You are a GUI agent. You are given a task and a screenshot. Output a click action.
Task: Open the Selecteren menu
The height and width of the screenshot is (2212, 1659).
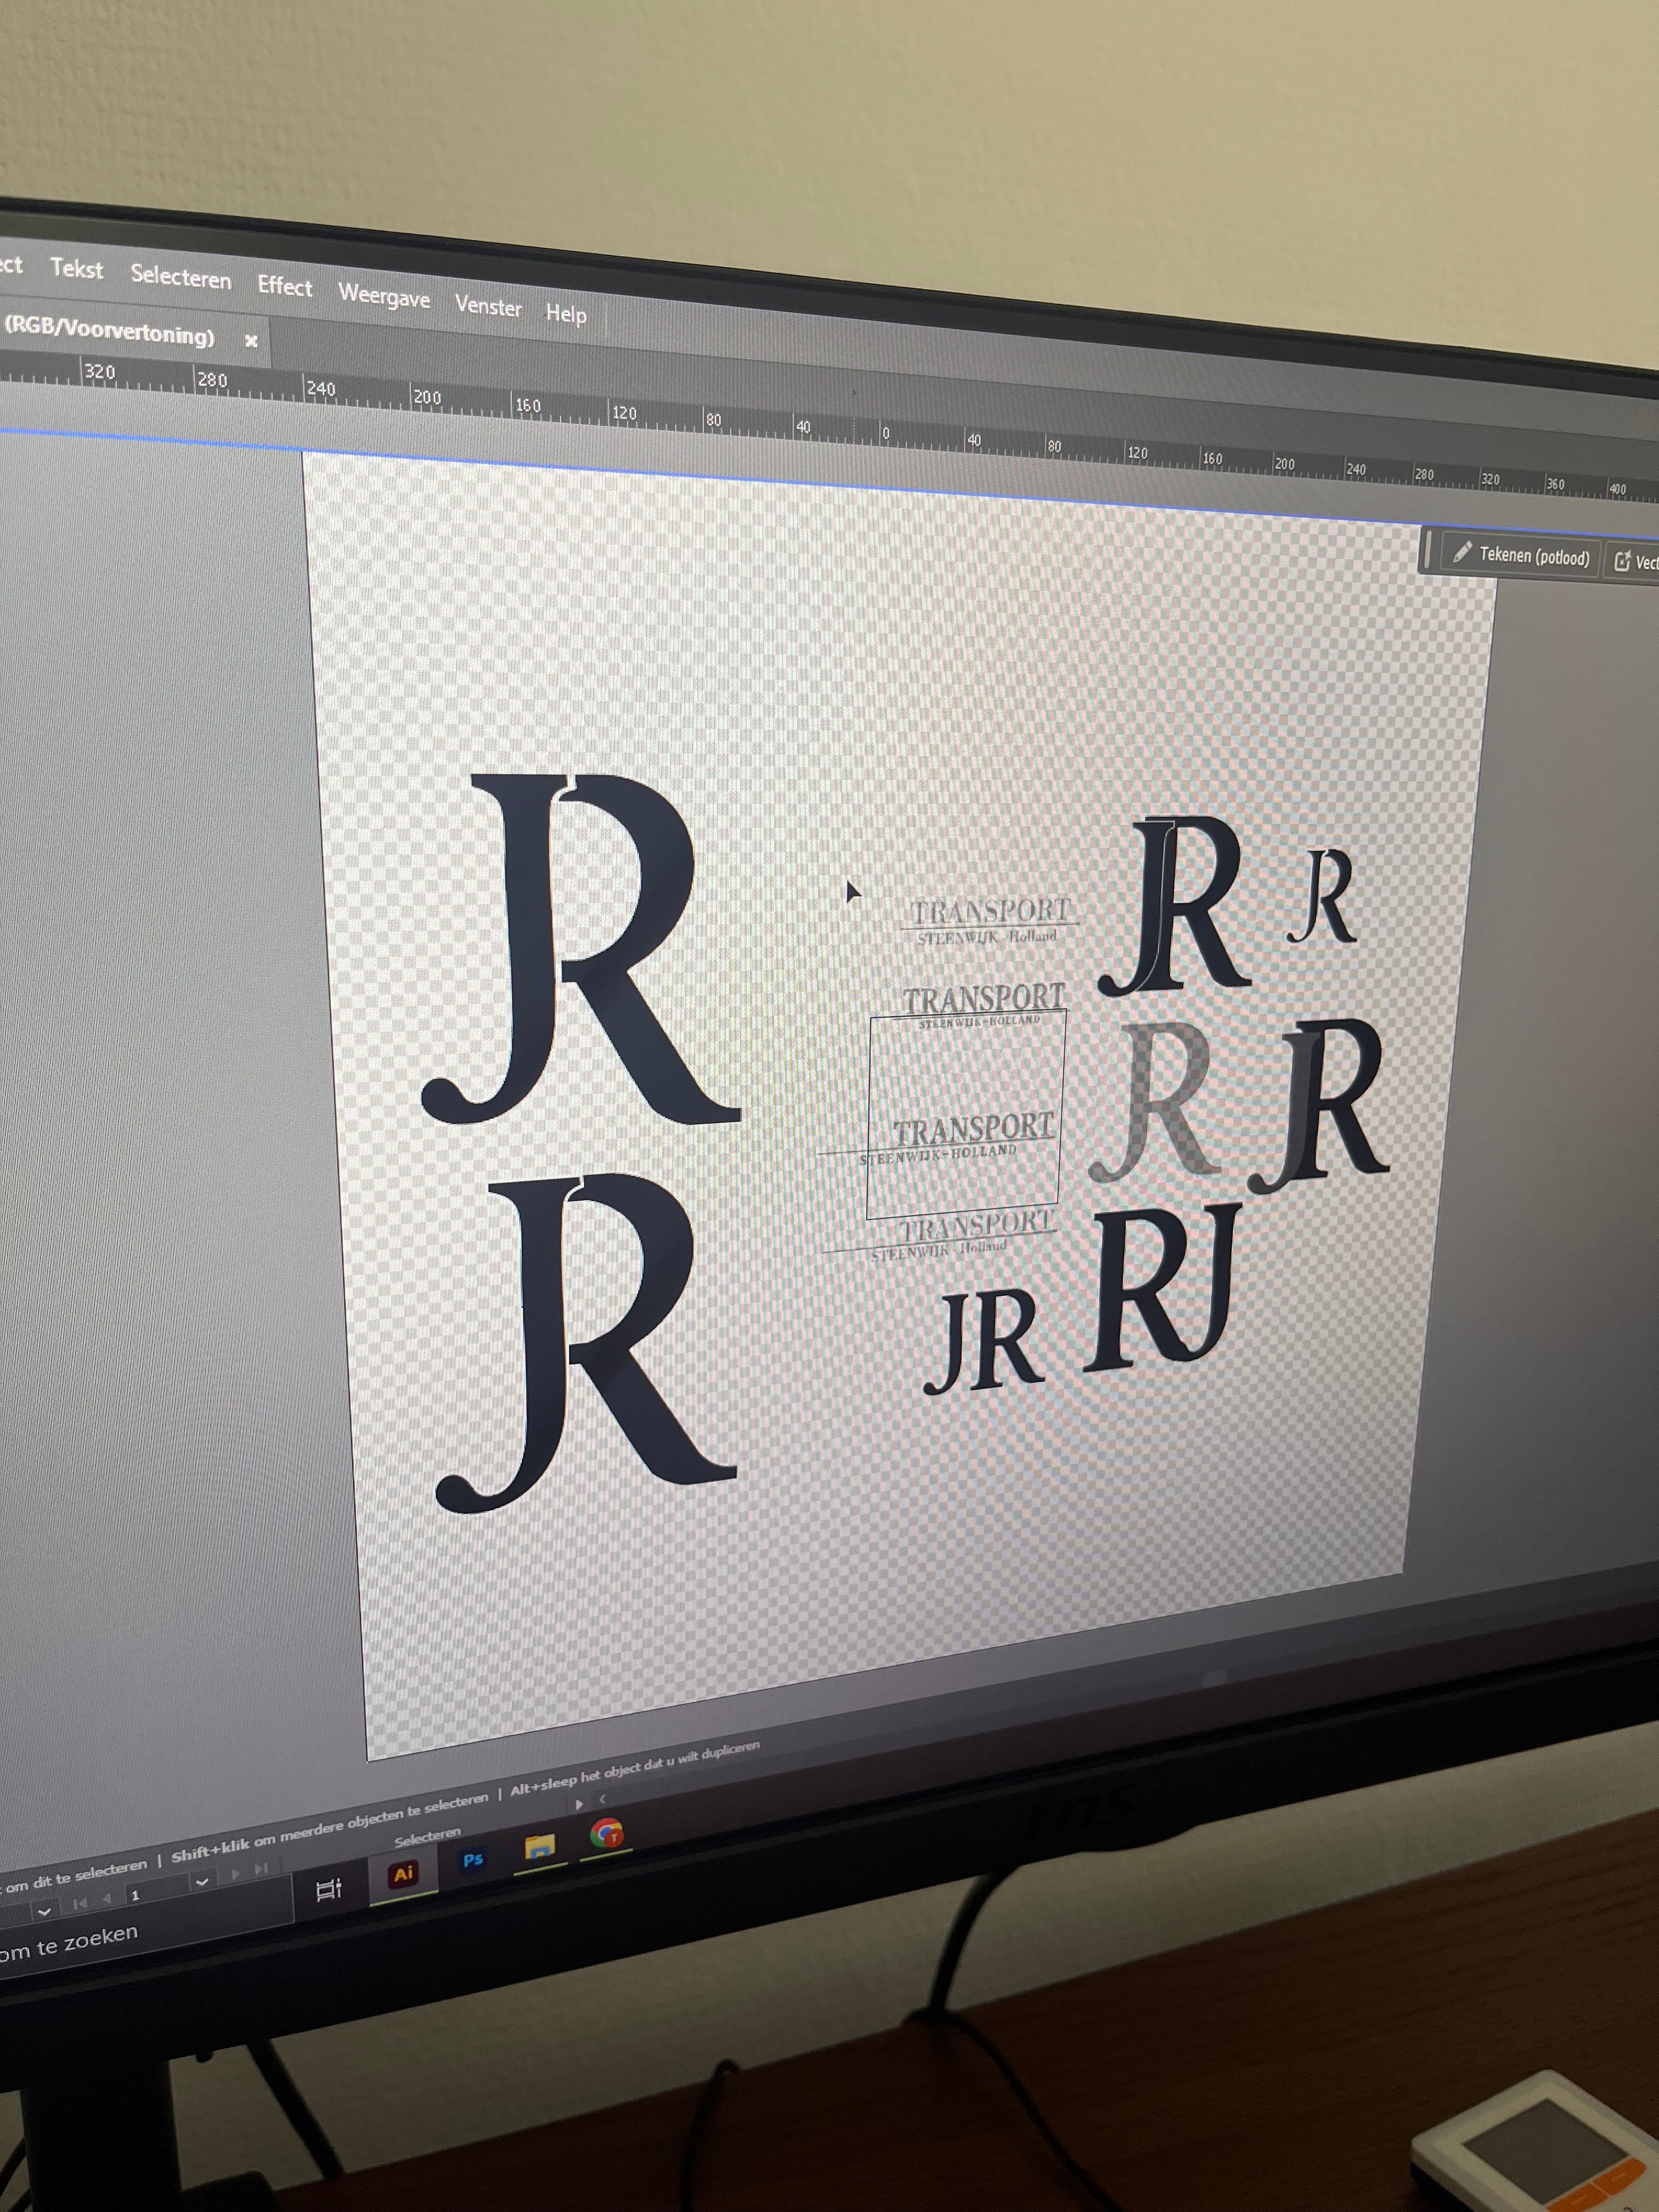(x=180, y=277)
